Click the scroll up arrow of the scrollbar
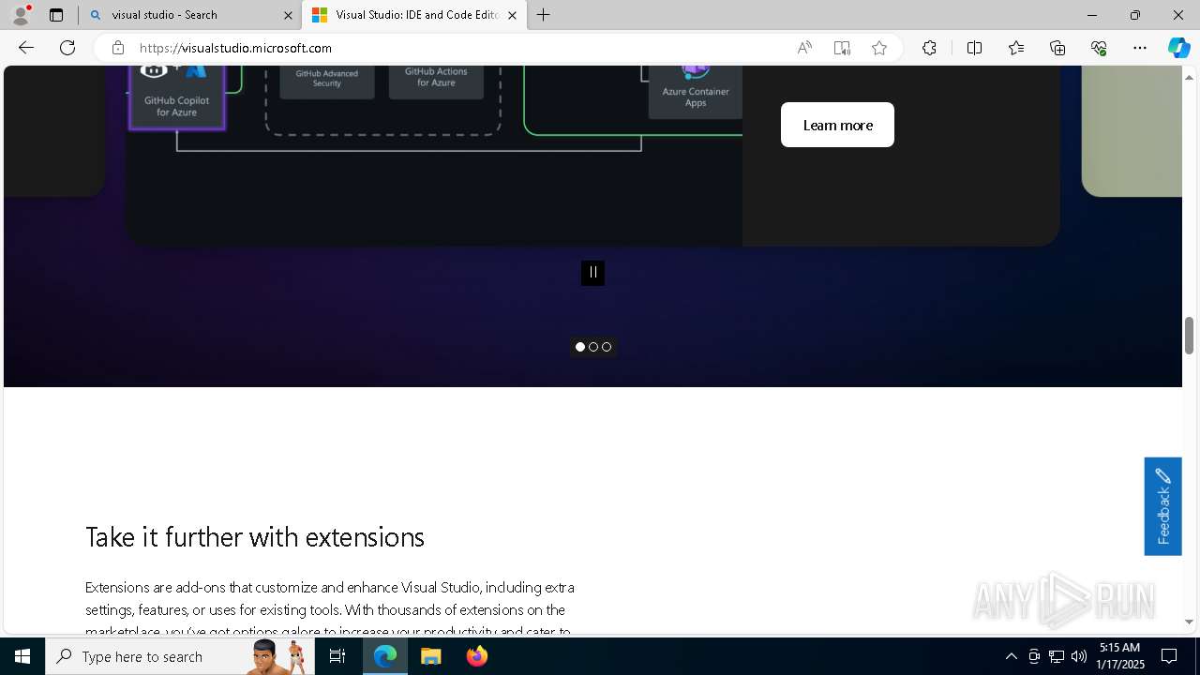 click(1190, 76)
